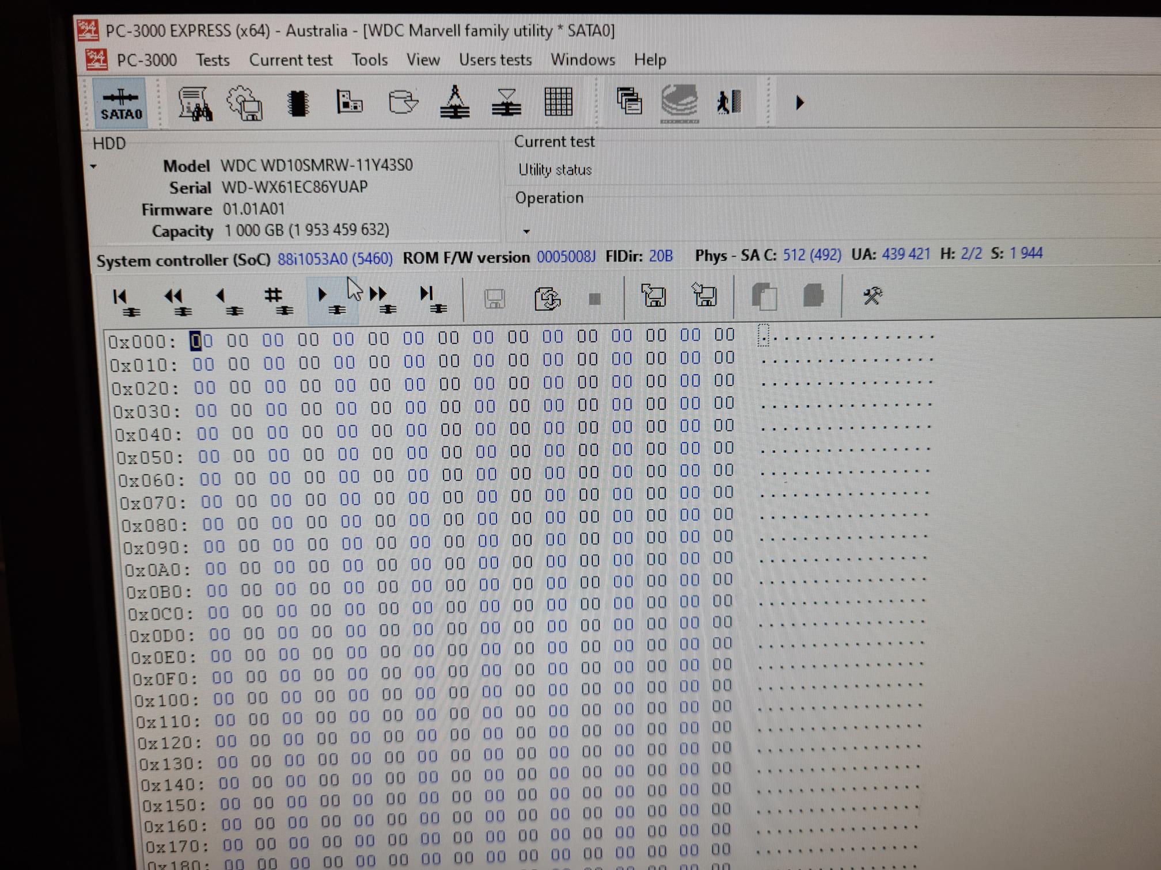Click the ROM F/W version 0005008J
1161x870 pixels.
pyautogui.click(x=566, y=257)
